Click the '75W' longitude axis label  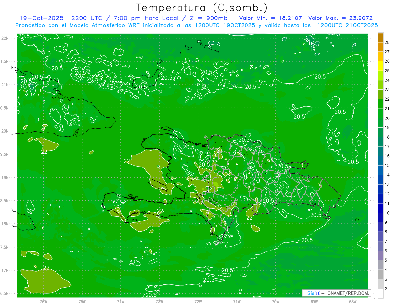click(x=82, y=301)
